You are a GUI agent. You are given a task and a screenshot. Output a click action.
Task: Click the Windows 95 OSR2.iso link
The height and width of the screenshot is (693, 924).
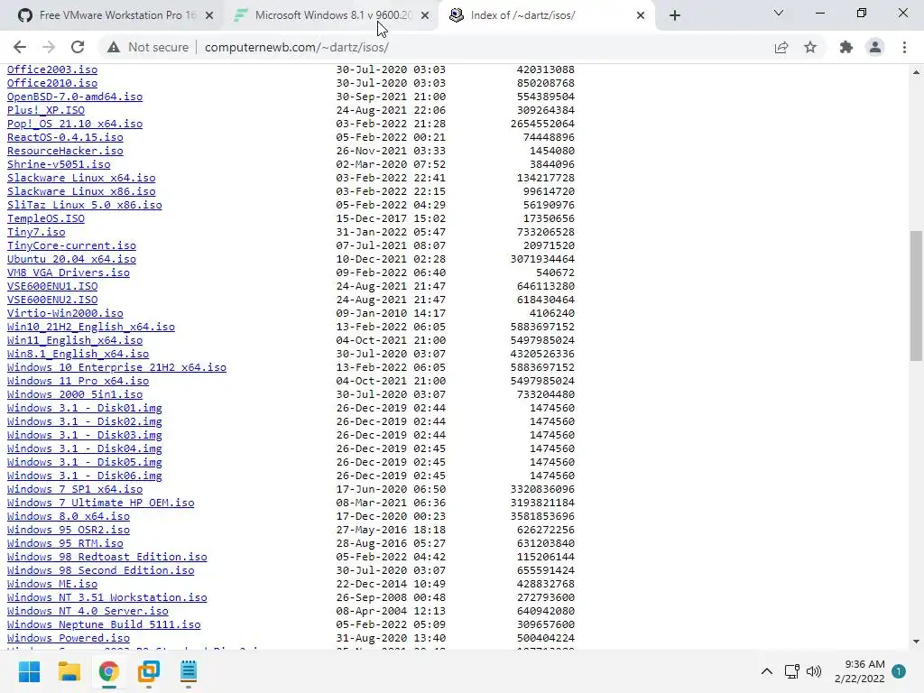(69, 531)
